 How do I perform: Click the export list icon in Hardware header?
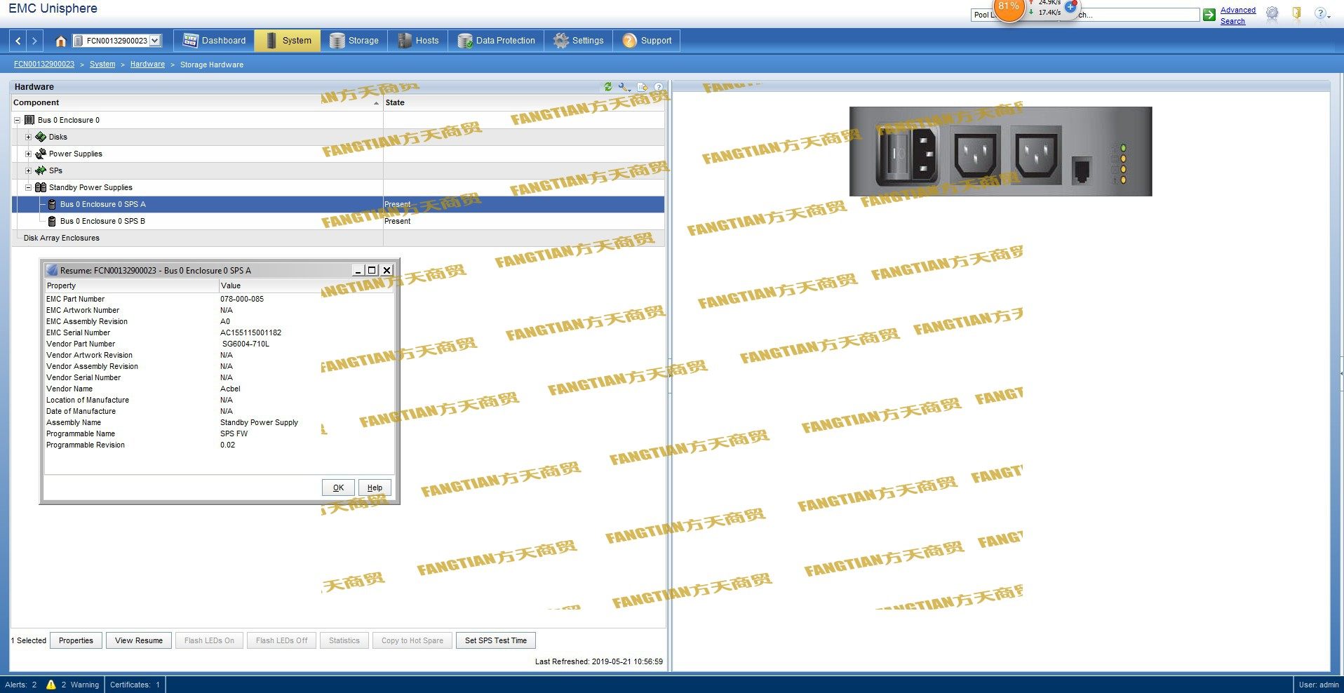642,87
